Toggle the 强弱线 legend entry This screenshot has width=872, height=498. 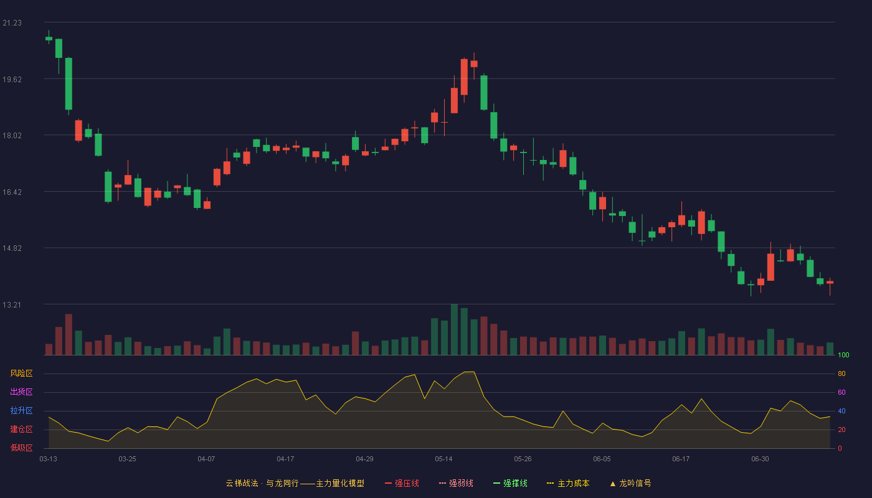pos(456,483)
